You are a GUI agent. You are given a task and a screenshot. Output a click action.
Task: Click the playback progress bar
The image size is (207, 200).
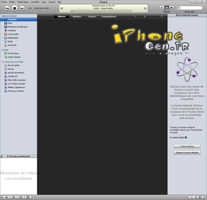click(x=103, y=11)
